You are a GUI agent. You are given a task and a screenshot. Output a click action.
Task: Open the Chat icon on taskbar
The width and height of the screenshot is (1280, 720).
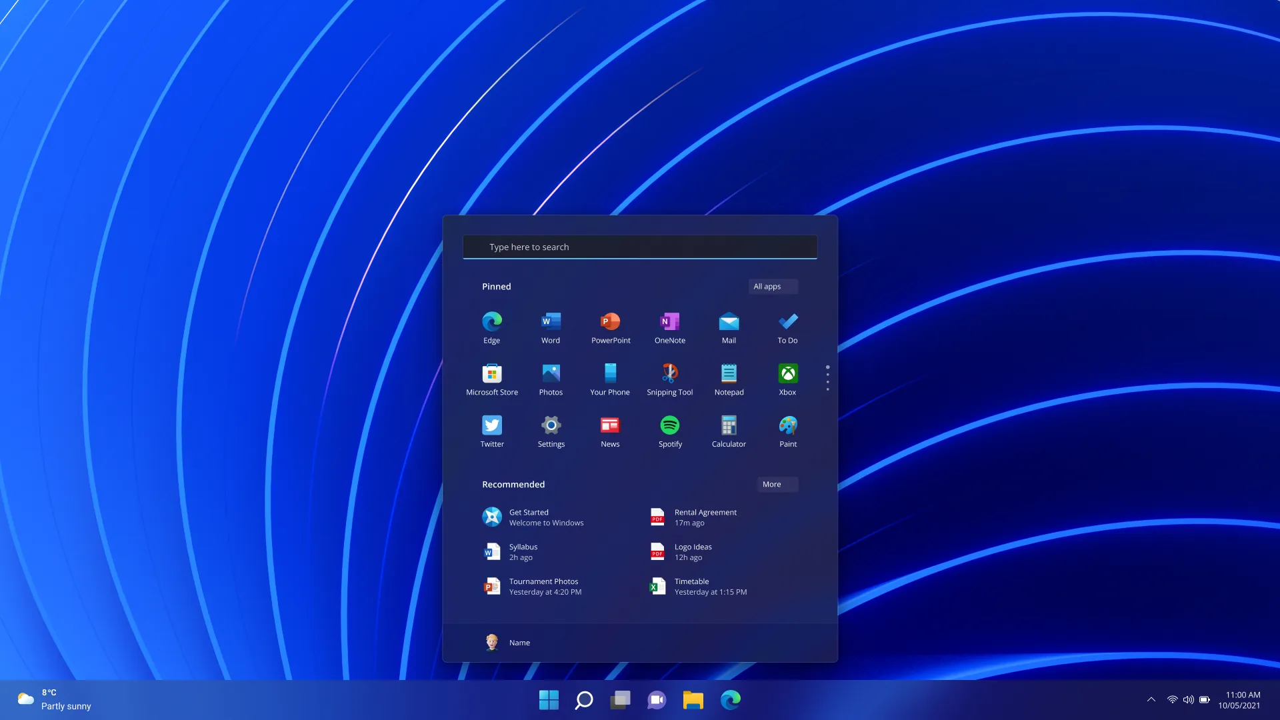tap(657, 699)
